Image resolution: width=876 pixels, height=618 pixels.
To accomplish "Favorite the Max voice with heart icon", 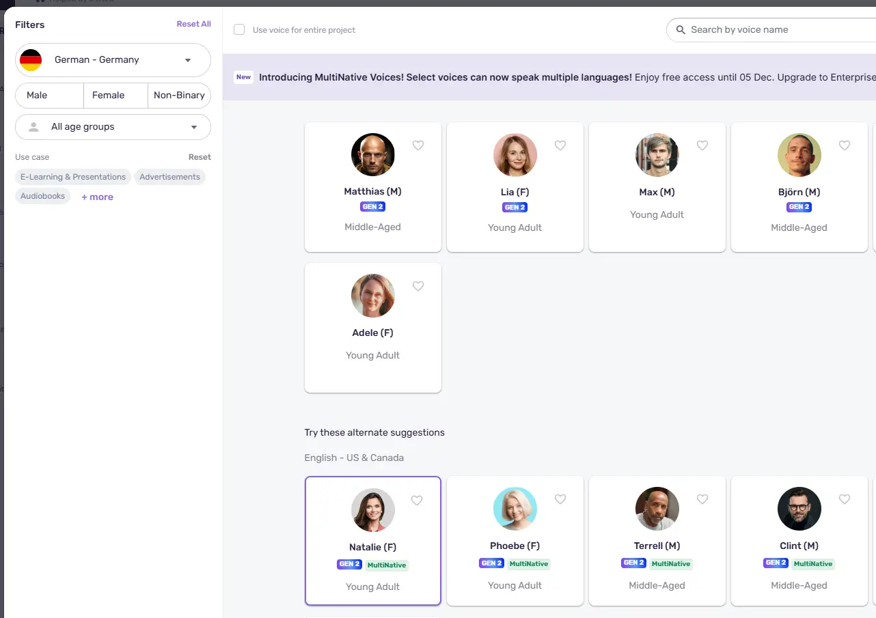I will coord(702,145).
